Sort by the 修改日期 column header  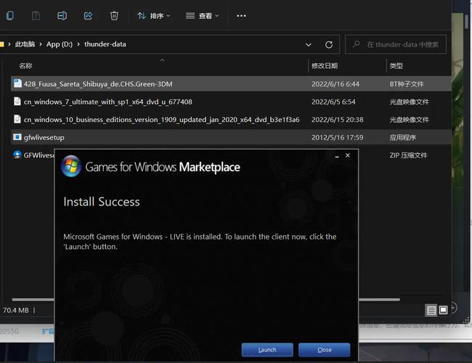[325, 65]
